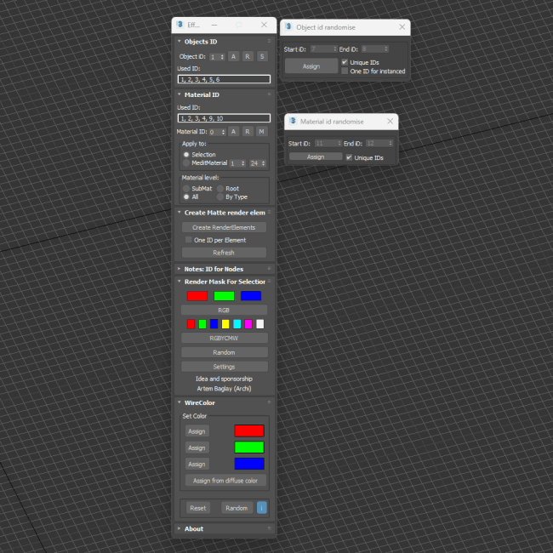553x553 pixels.
Task: Click large green swatch in Render Mask
Action: 224,296
